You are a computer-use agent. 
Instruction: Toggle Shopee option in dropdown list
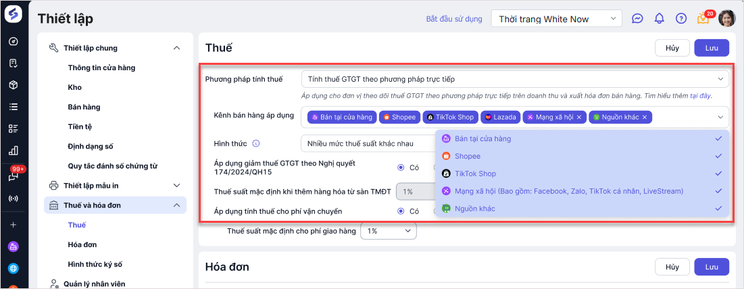point(582,157)
